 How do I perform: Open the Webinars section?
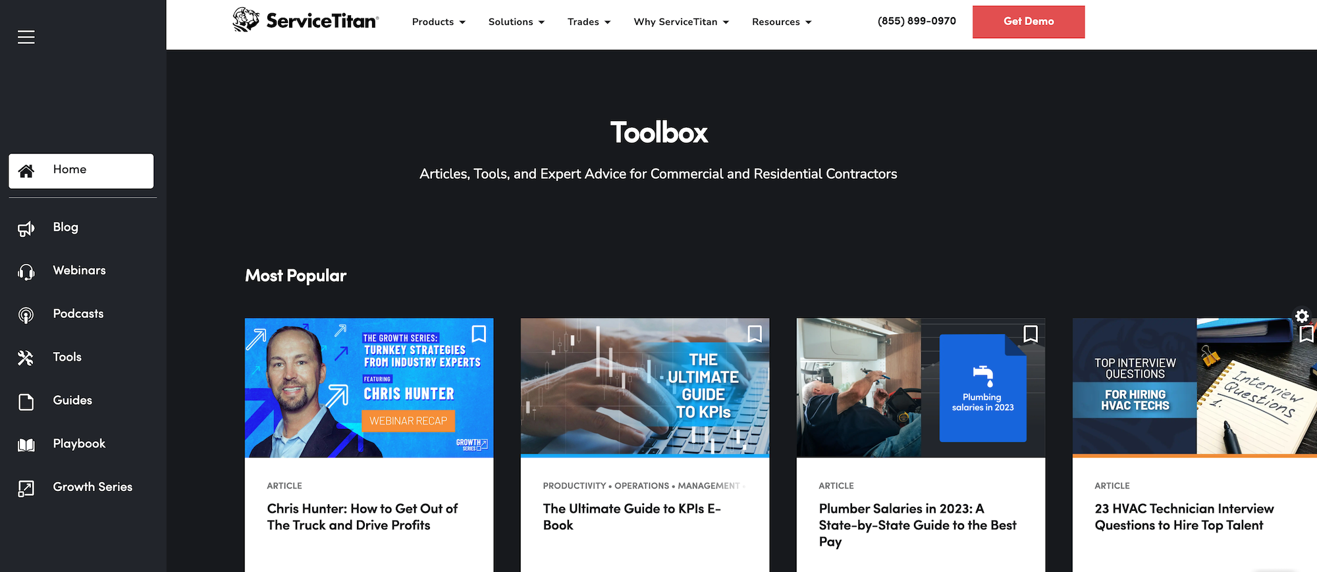click(x=80, y=271)
